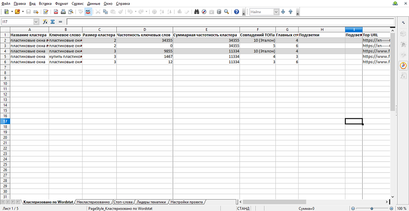Select row header 17
409x211 pixels.
click(x=5, y=121)
